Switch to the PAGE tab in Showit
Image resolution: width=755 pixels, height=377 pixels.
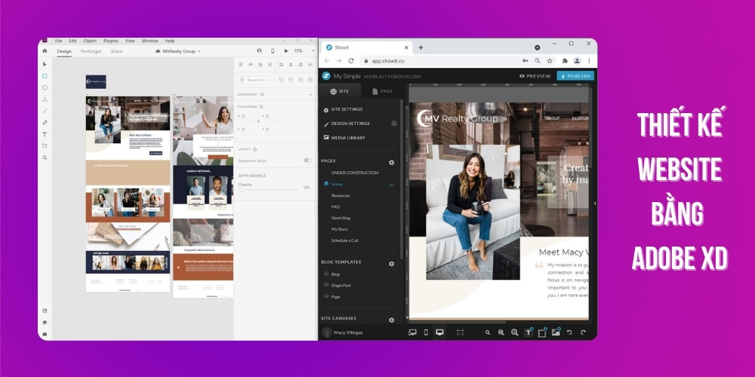point(383,91)
